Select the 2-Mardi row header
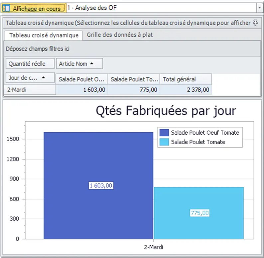The image size is (264, 258). pos(30,90)
